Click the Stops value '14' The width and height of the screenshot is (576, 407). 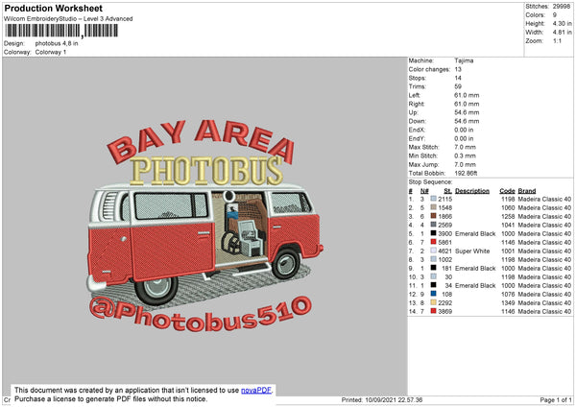[458, 78]
